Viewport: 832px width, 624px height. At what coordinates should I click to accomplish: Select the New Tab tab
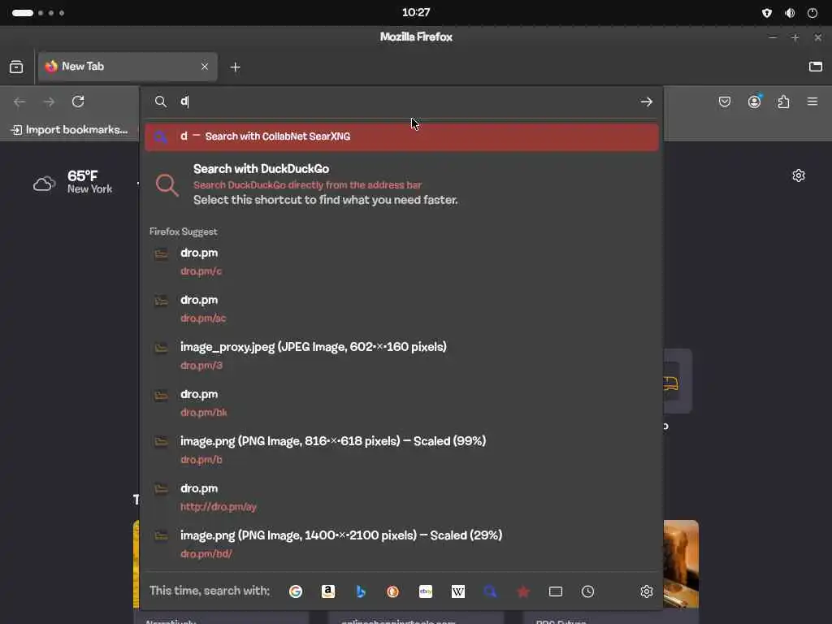point(128,67)
